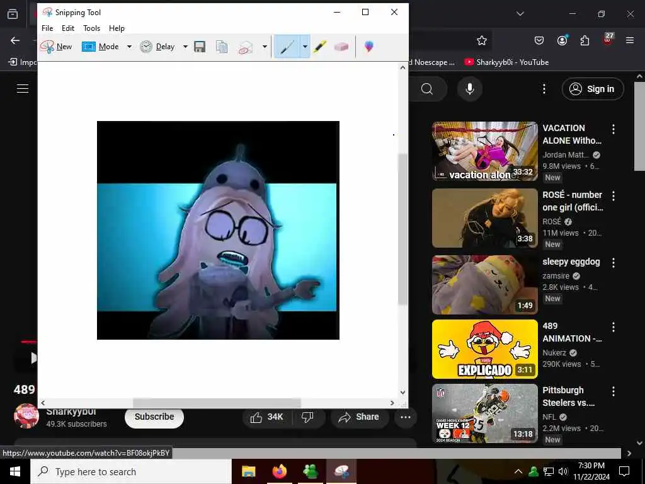Image resolution: width=645 pixels, height=484 pixels.
Task: Select the yellow Highlighter tool
Action: pyautogui.click(x=319, y=47)
